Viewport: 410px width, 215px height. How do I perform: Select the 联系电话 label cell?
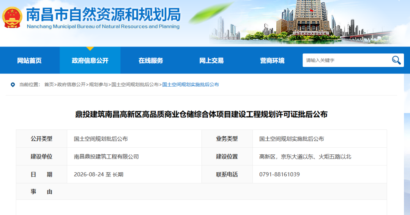point(227,174)
